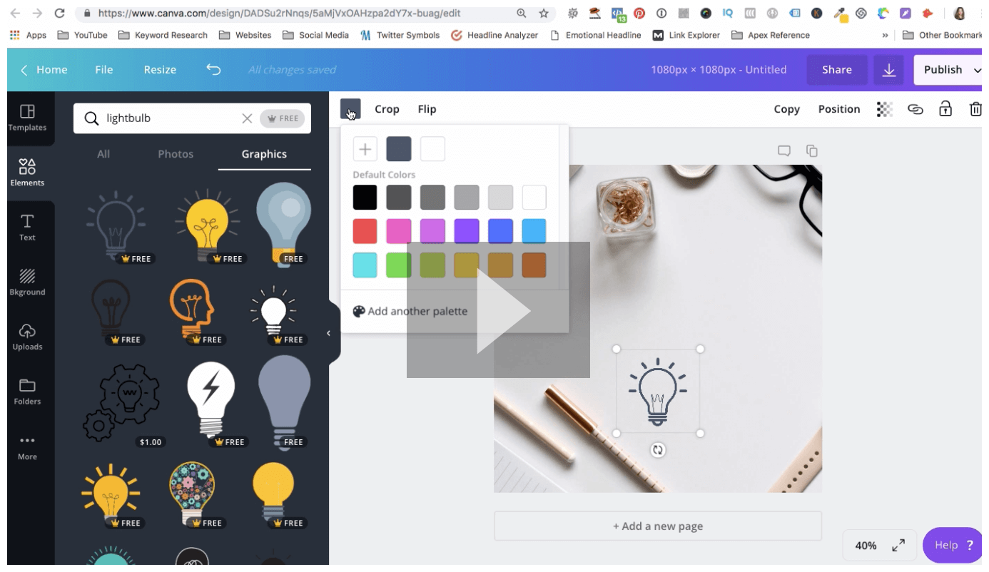Choose the orange head lightbulb graphic
This screenshot has width=989, height=572.
coord(192,310)
